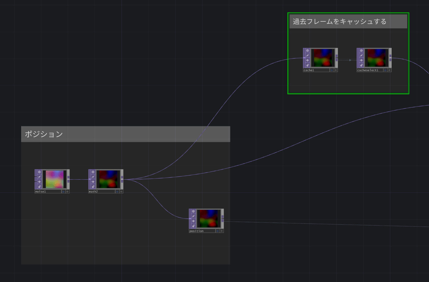Bypass the position node
429x282 pixels.
(194, 221)
